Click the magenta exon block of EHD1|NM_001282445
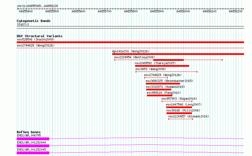 point(33,153)
